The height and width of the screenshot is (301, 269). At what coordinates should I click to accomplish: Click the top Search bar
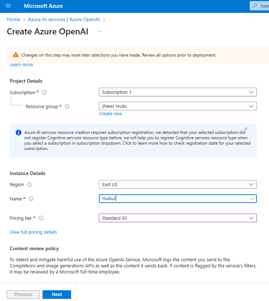click(259, 6)
